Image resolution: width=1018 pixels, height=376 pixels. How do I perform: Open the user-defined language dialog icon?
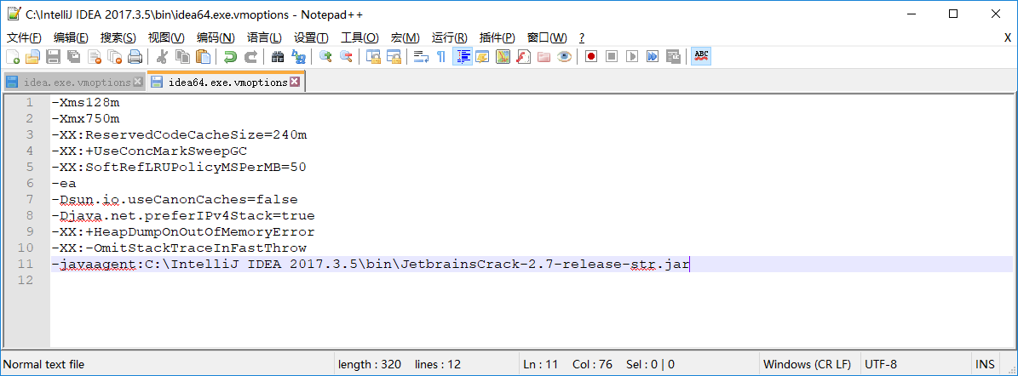pyautogui.click(x=482, y=56)
